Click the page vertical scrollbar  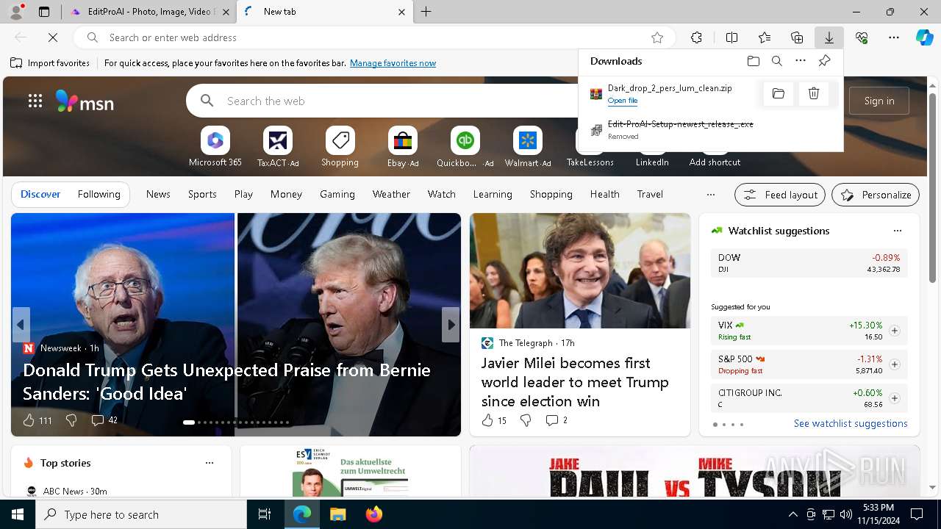[932, 187]
